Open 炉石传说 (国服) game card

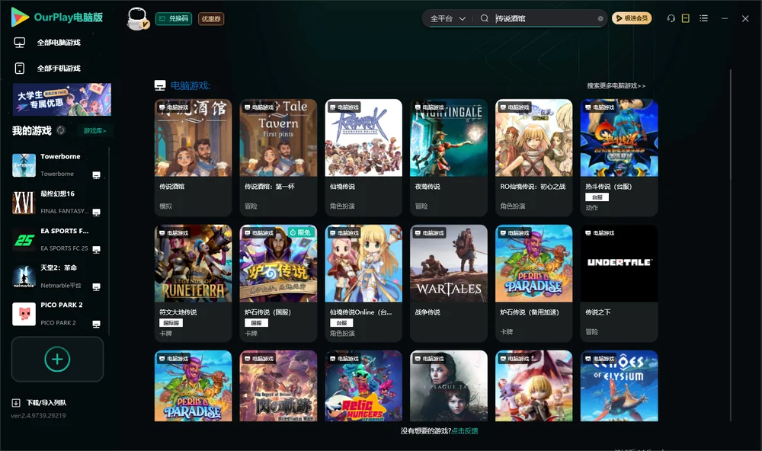[278, 283]
